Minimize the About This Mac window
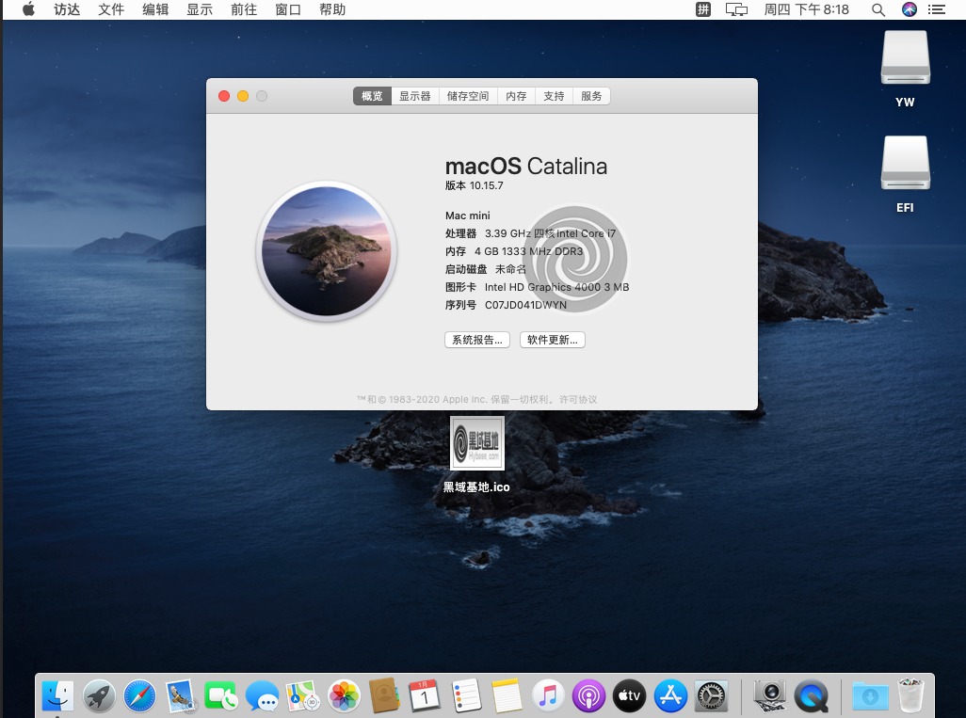Viewport: 966px width, 718px height. [243, 96]
